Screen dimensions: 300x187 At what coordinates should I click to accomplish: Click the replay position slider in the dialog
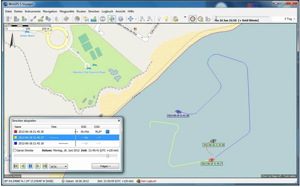click(x=66, y=156)
